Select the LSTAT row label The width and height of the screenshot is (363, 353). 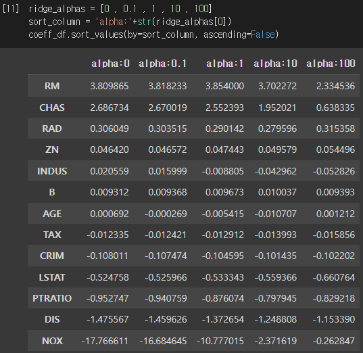(x=52, y=277)
